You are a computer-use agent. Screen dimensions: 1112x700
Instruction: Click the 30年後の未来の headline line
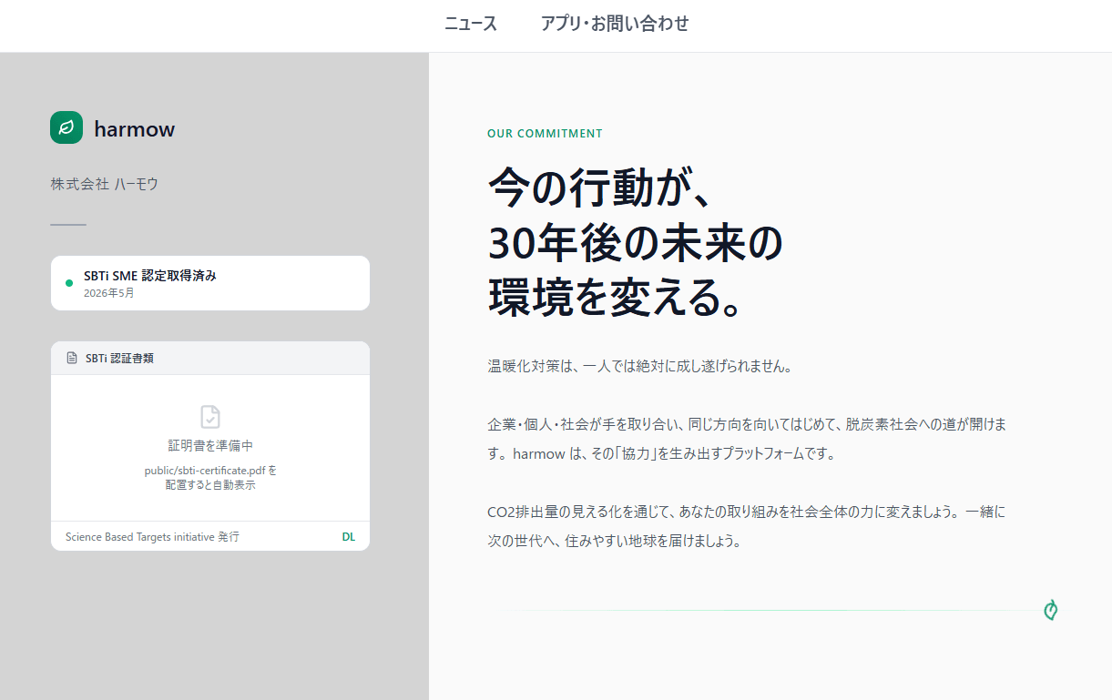coord(636,243)
